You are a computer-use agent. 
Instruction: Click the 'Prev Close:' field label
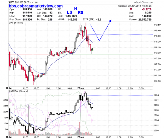[x=15, y=20]
